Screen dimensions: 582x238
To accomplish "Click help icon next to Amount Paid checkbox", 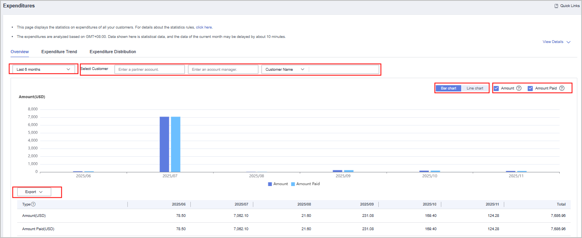I will 562,88.
